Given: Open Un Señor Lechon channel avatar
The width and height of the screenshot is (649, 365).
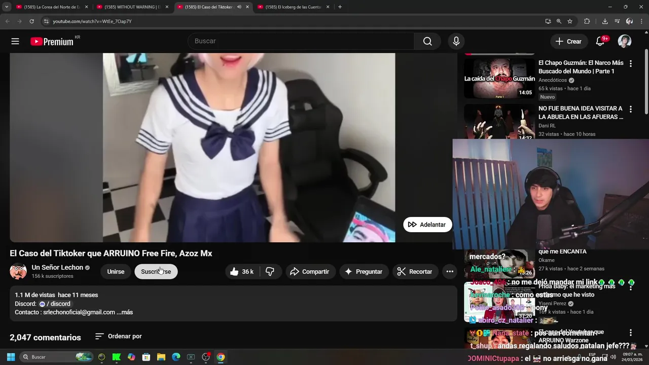Looking at the screenshot, I should pyautogui.click(x=18, y=271).
